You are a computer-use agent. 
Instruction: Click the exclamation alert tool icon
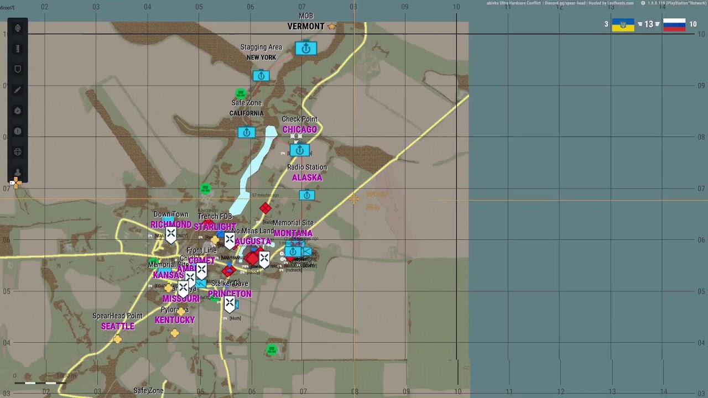(18, 131)
